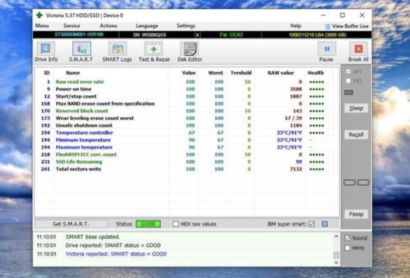
Task: Select the API radio button
Action: click(x=348, y=72)
